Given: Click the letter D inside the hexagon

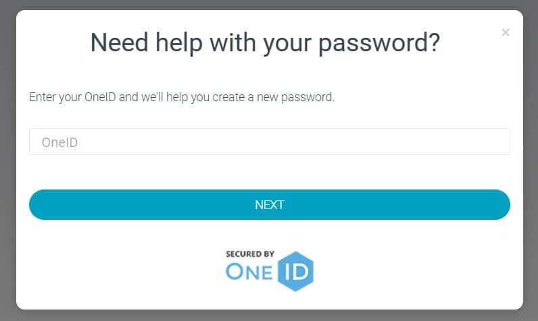Looking at the screenshot, I should point(301,272).
